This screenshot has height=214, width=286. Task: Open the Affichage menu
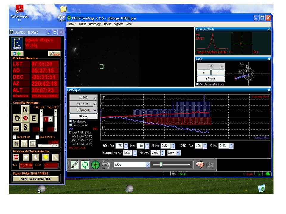coord(95,24)
